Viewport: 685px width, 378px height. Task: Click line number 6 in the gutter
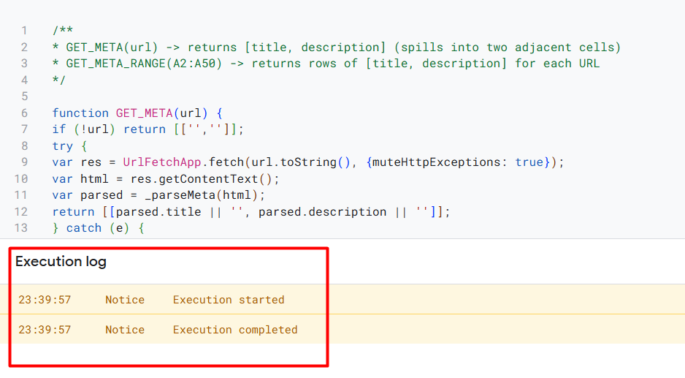(x=25, y=113)
